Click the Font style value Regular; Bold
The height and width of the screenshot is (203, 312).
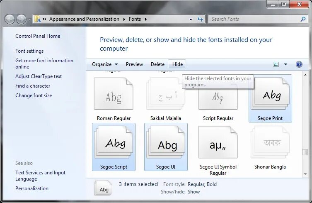pos(202,184)
